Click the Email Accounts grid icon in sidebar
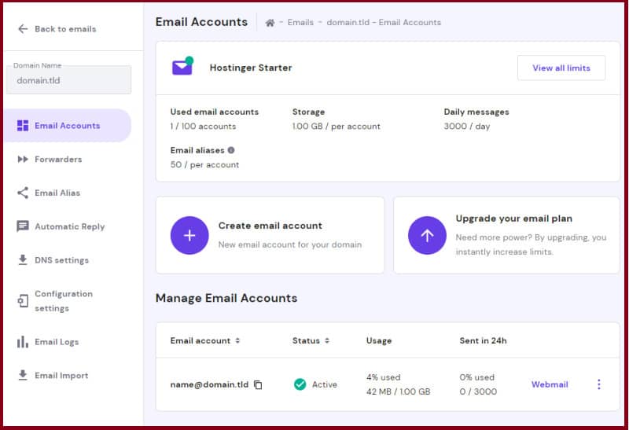629x430 pixels. click(23, 126)
